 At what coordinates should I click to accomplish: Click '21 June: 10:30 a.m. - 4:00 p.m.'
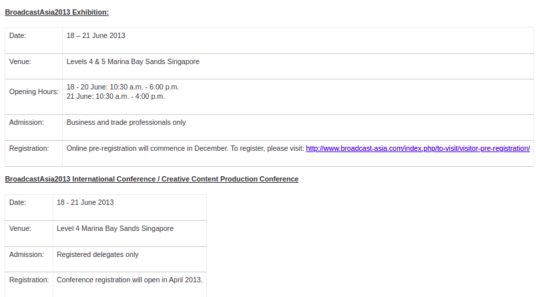click(x=115, y=96)
